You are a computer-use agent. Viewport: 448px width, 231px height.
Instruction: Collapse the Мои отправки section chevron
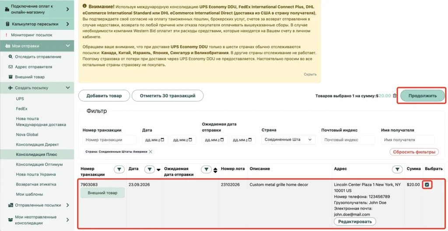pos(68,46)
